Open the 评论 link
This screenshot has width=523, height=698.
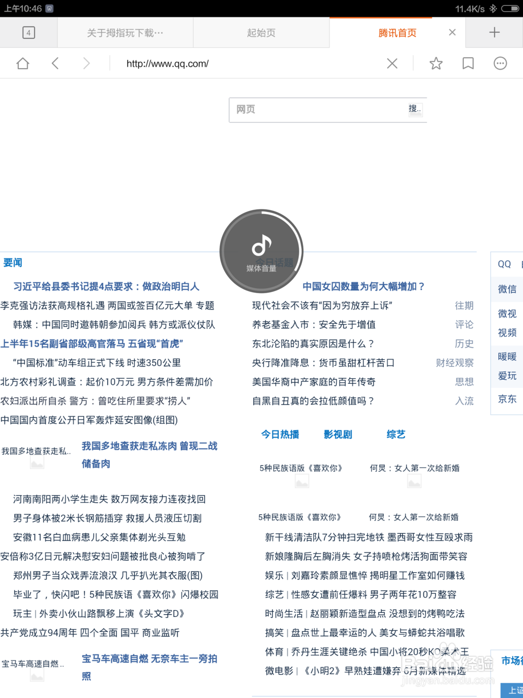tap(464, 325)
